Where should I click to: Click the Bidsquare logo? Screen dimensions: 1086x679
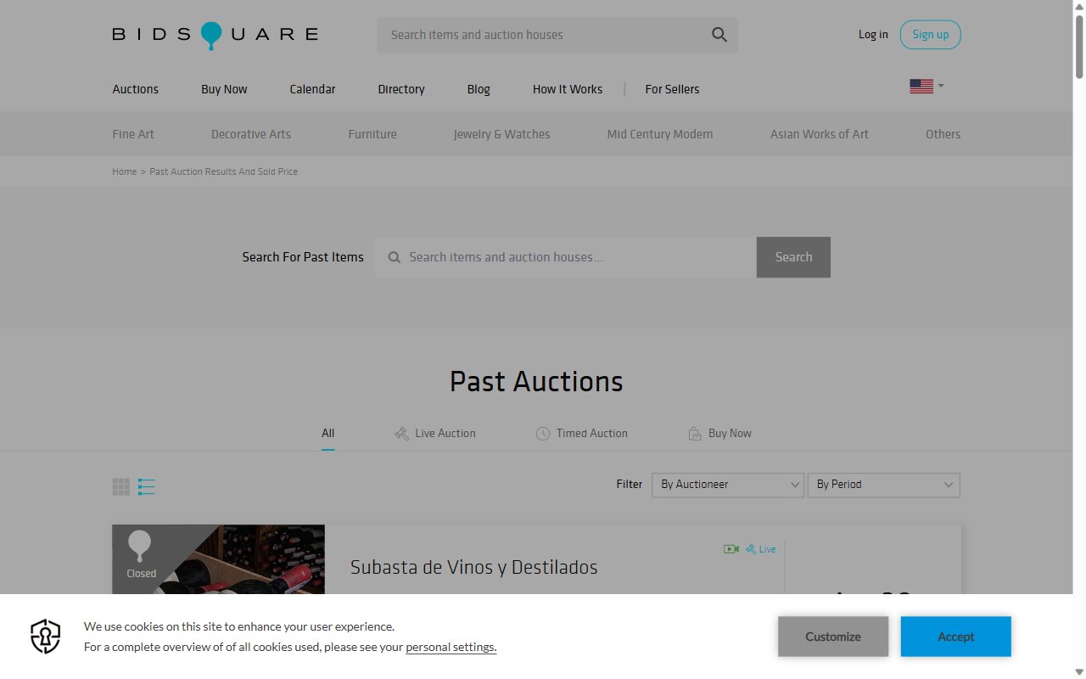point(216,35)
